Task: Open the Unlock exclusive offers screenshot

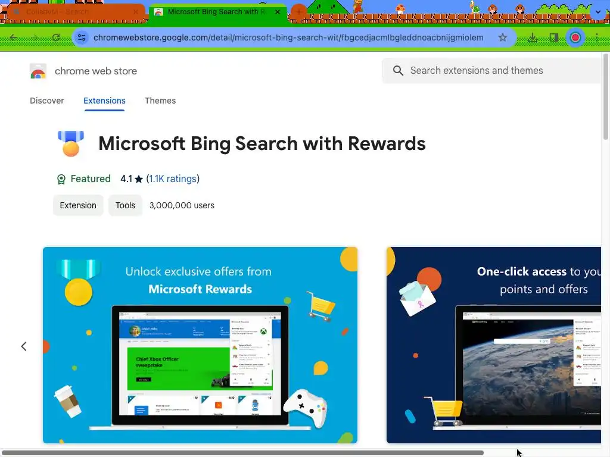Action: tap(200, 345)
